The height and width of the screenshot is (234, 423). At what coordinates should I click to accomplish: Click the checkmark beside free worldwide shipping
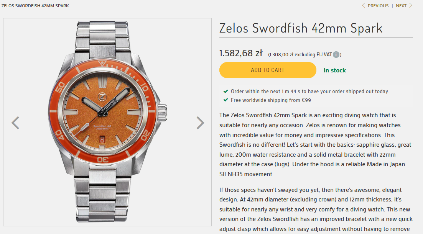(225, 100)
